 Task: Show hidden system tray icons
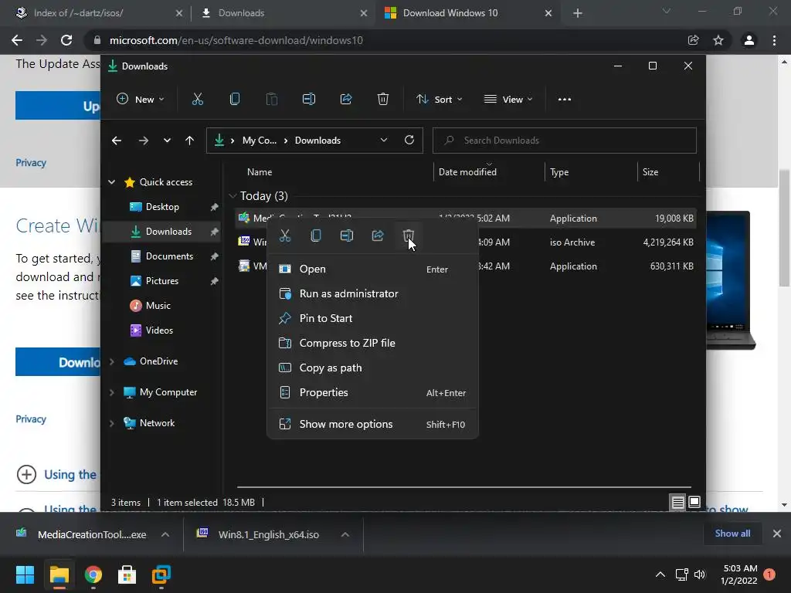(660, 574)
